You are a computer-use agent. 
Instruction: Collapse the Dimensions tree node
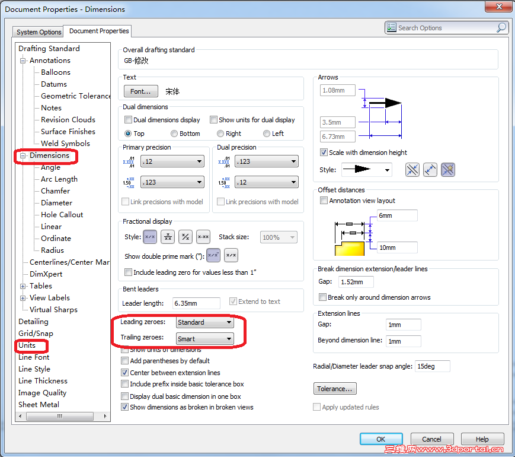(x=23, y=155)
